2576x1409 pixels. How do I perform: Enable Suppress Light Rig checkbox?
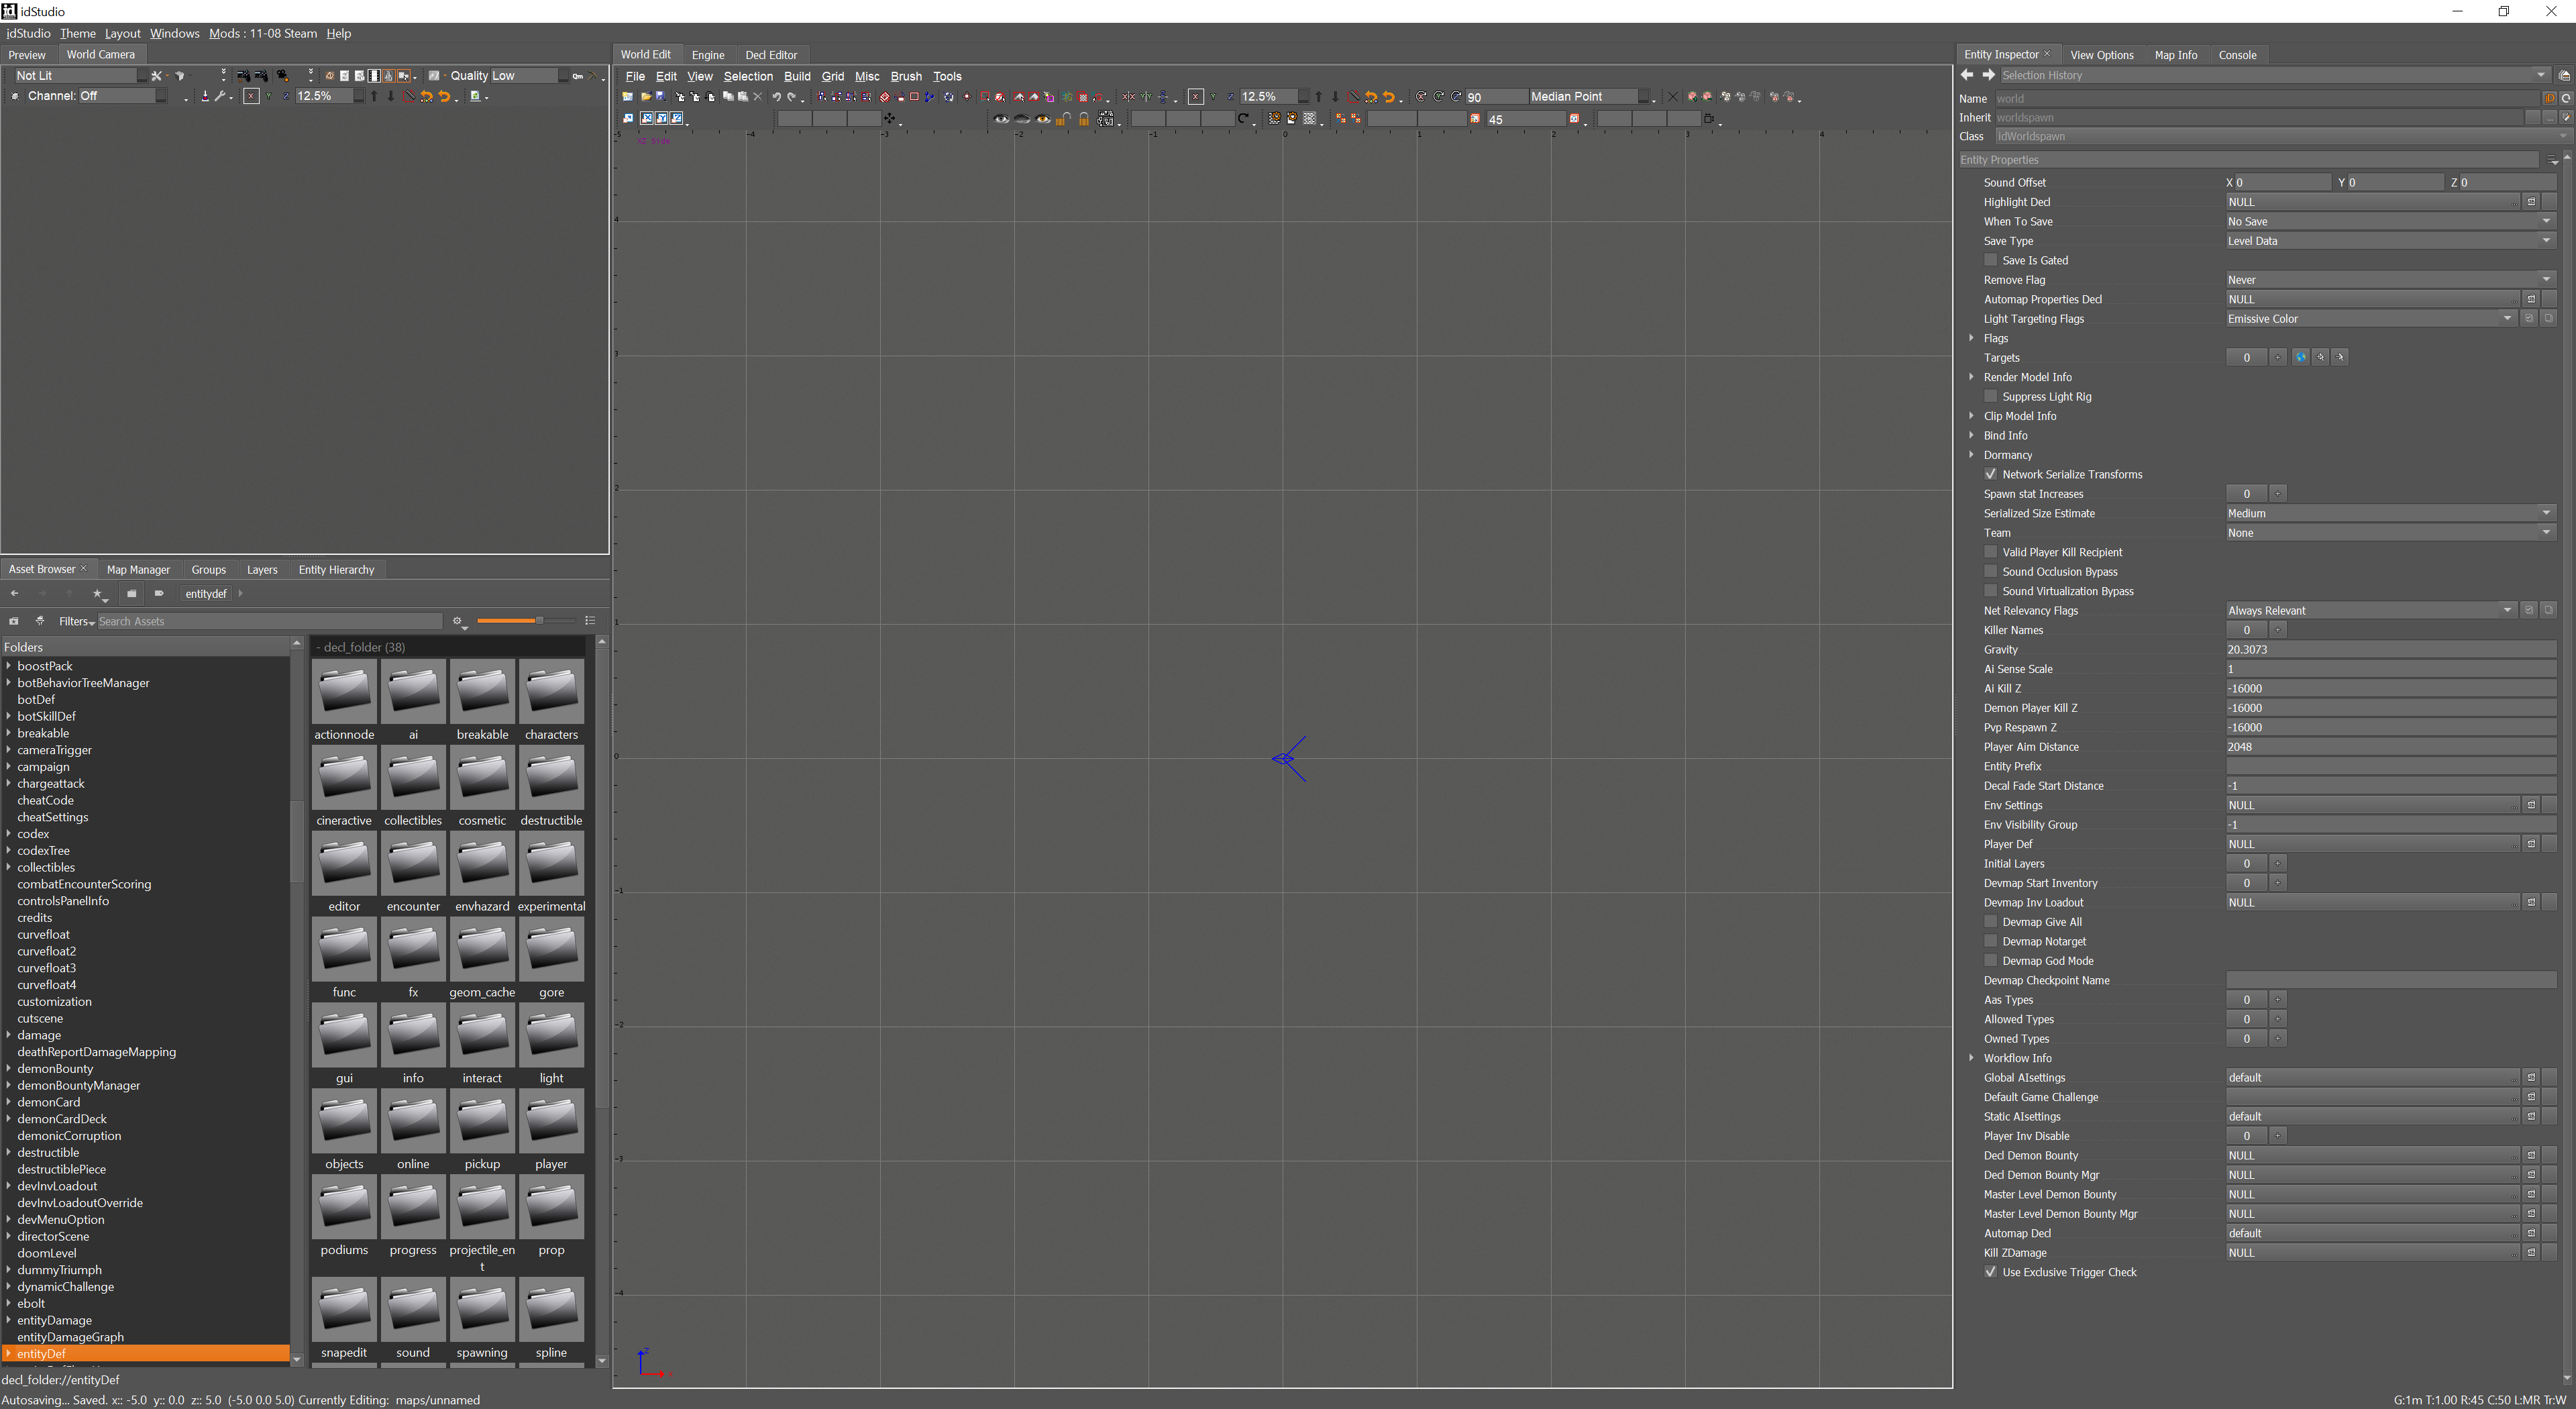point(1990,396)
